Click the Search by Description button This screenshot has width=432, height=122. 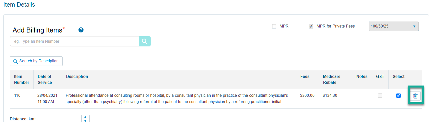click(36, 61)
